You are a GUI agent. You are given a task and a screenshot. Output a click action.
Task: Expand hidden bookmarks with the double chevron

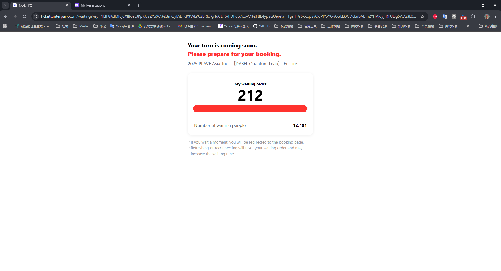click(468, 26)
